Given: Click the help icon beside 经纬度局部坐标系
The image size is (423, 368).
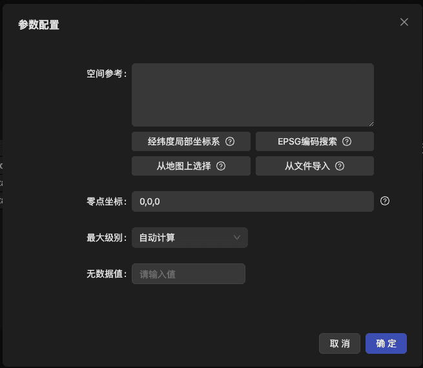Looking at the screenshot, I should 230,141.
